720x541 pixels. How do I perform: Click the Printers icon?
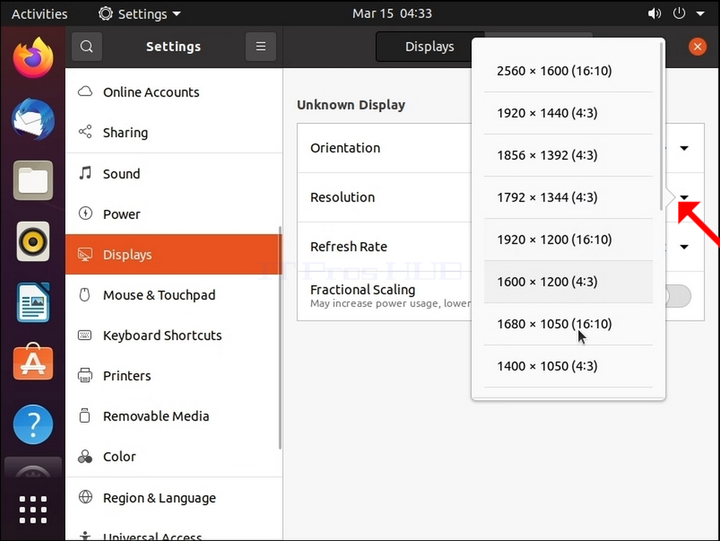point(85,375)
